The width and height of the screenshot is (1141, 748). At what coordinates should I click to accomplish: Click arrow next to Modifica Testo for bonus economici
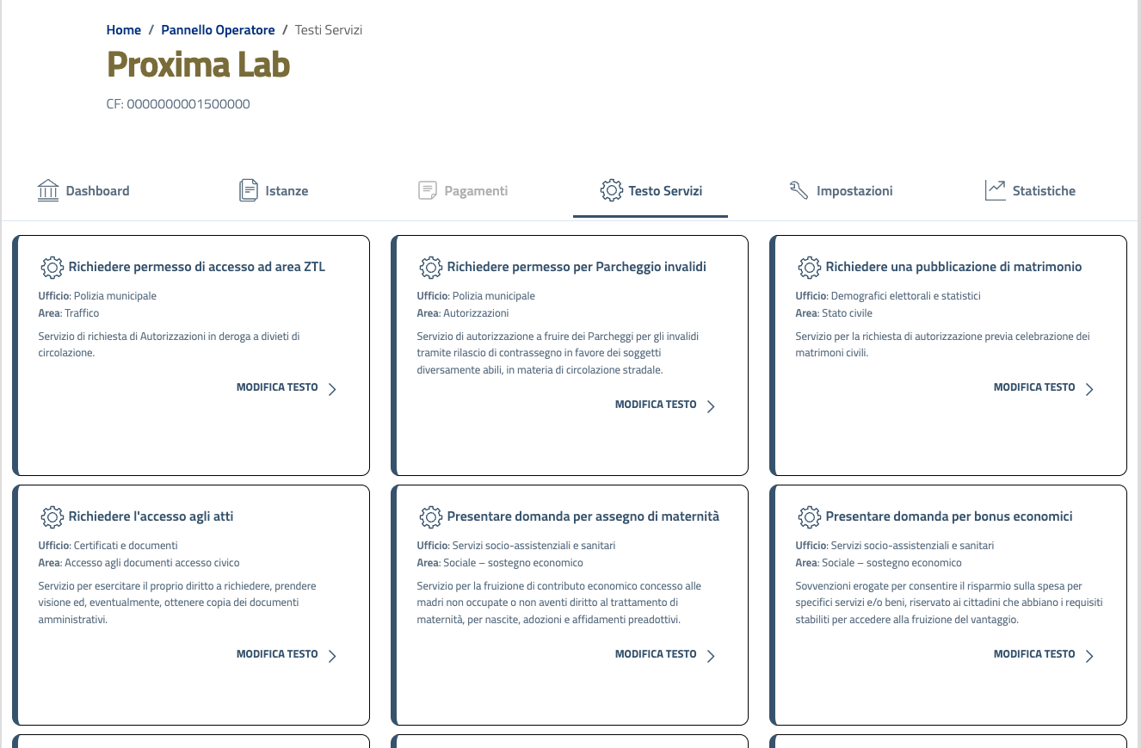(1089, 656)
